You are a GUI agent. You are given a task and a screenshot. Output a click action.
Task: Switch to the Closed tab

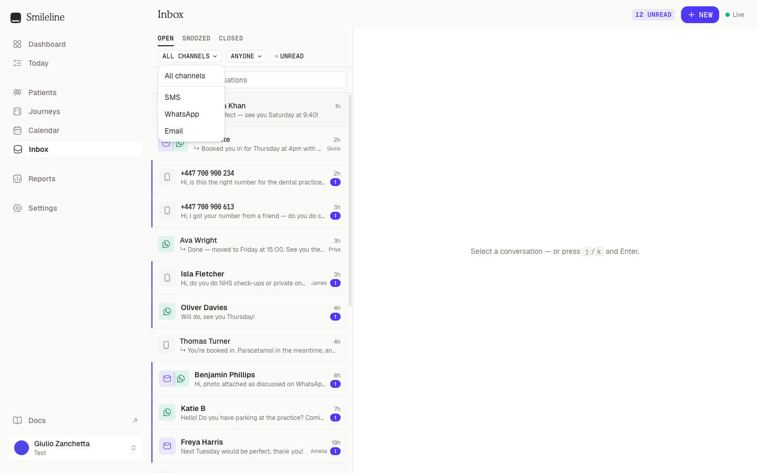click(x=231, y=38)
